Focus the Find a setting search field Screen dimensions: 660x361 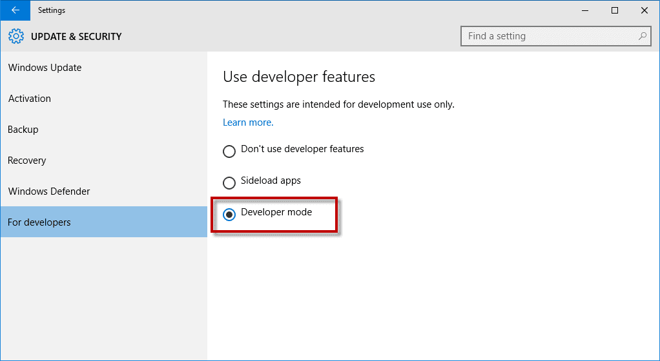tap(549, 36)
